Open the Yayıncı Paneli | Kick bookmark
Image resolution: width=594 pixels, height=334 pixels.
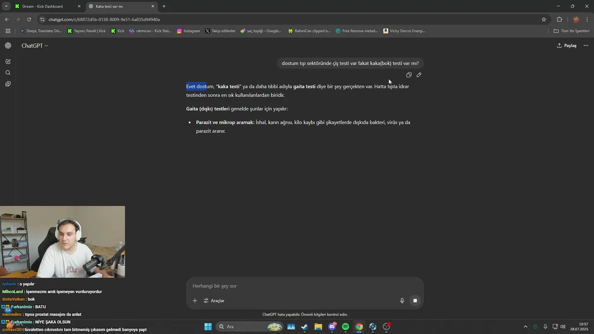[x=86, y=31]
